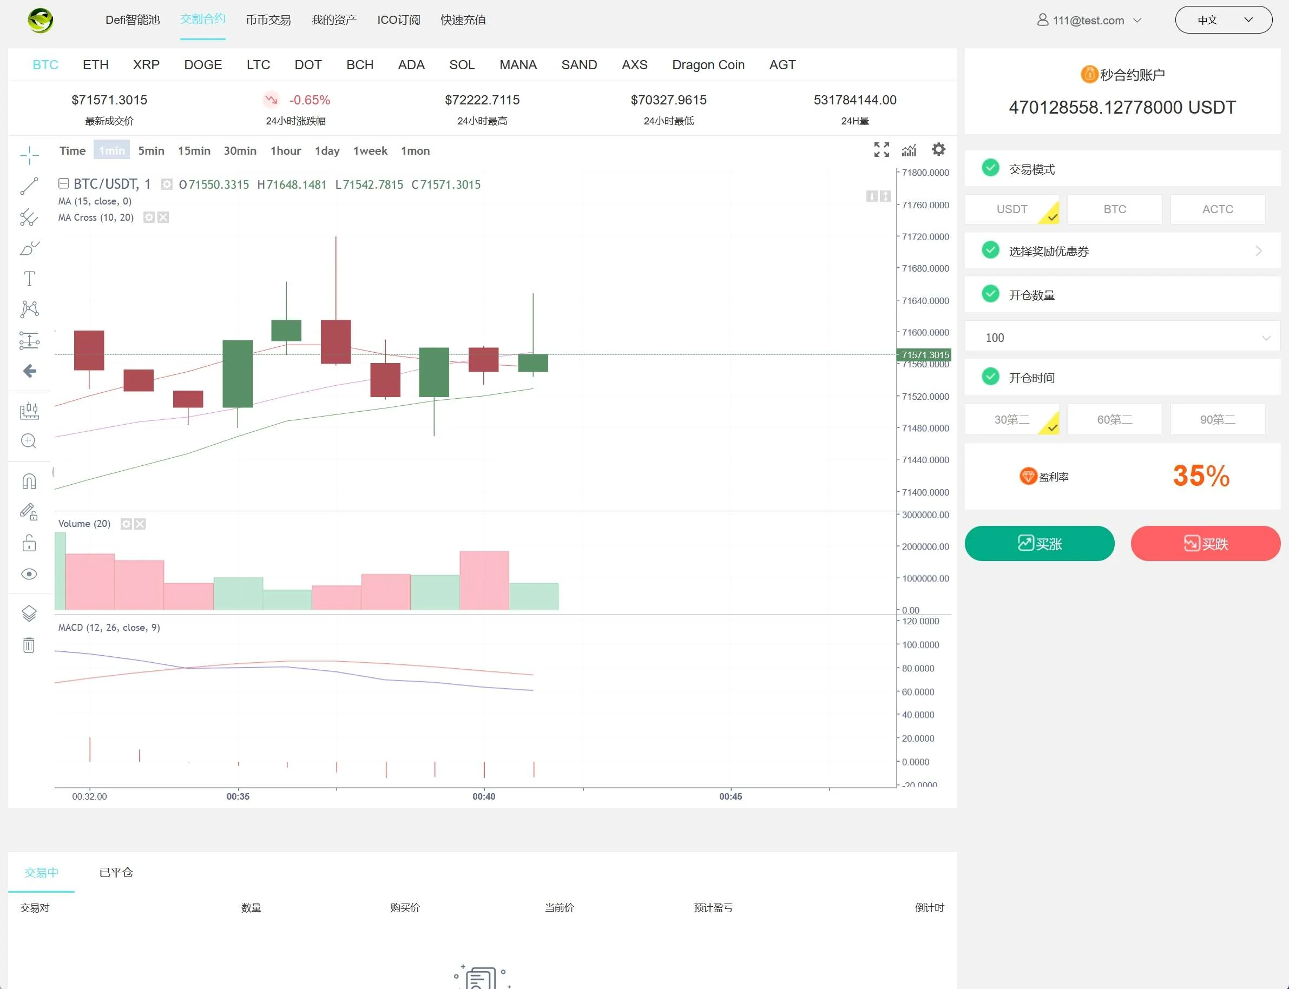Click the green 买涨 button
Viewport: 1289px width, 989px height.
coord(1040,543)
